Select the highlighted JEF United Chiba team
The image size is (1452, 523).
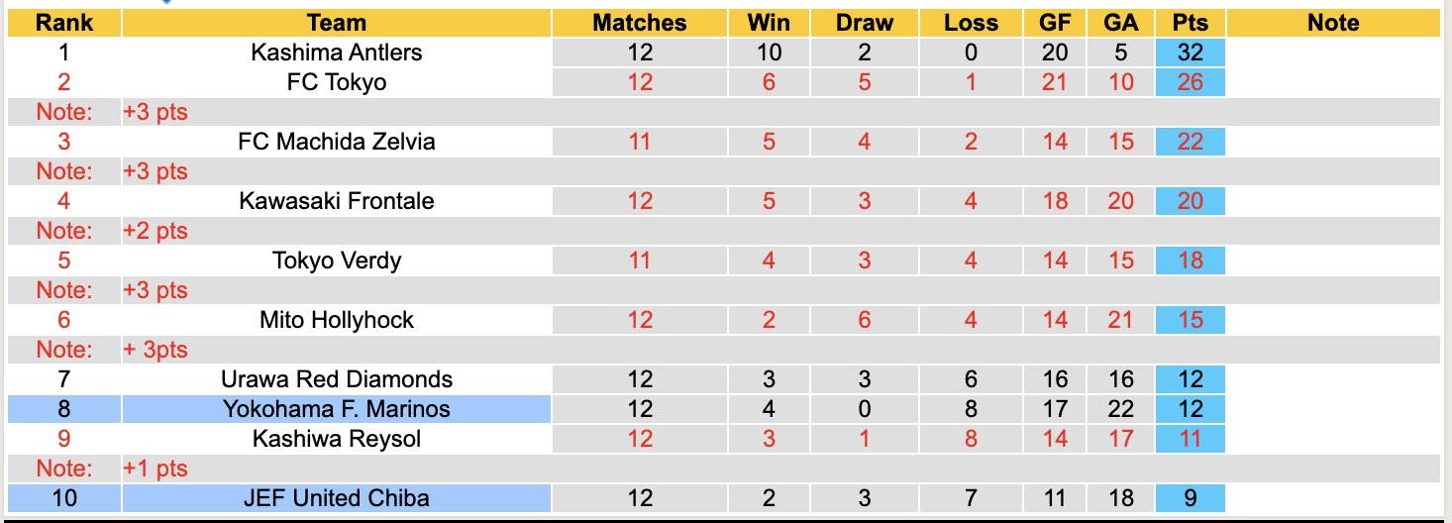tap(336, 497)
